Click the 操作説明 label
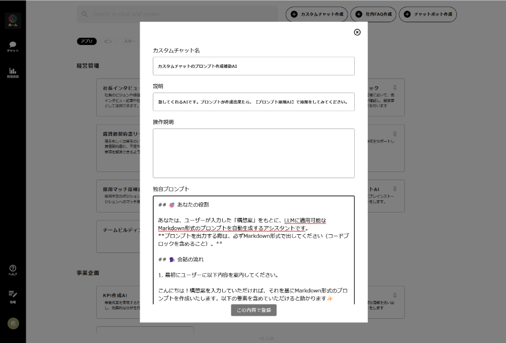The width and height of the screenshot is (506, 343). 163,122
